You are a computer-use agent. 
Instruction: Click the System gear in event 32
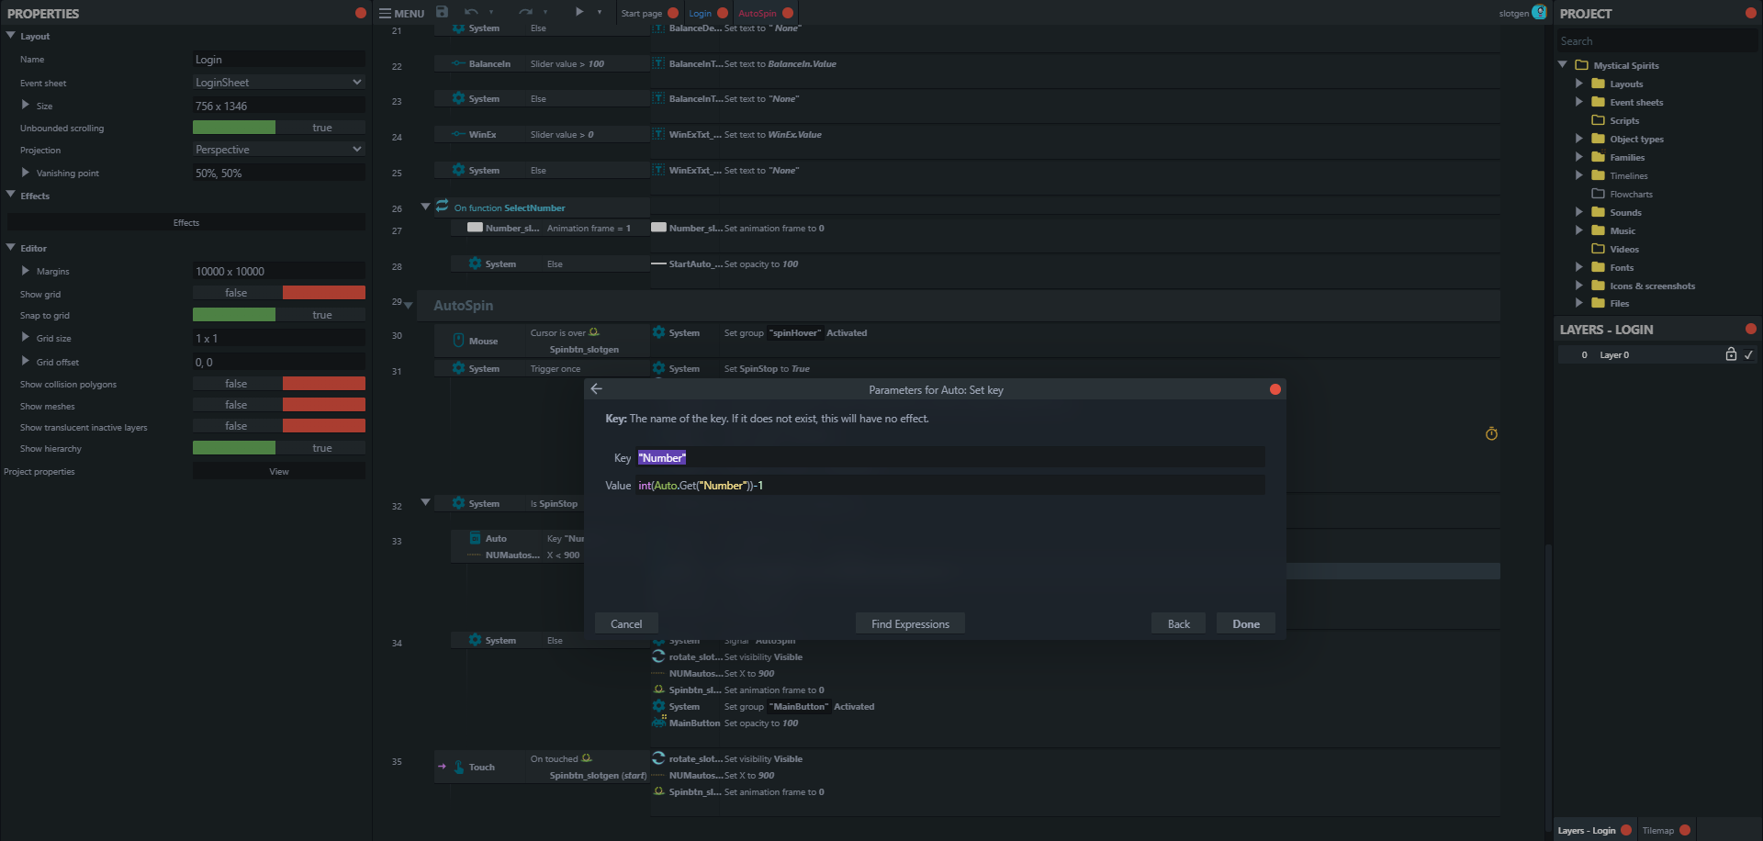[458, 503]
